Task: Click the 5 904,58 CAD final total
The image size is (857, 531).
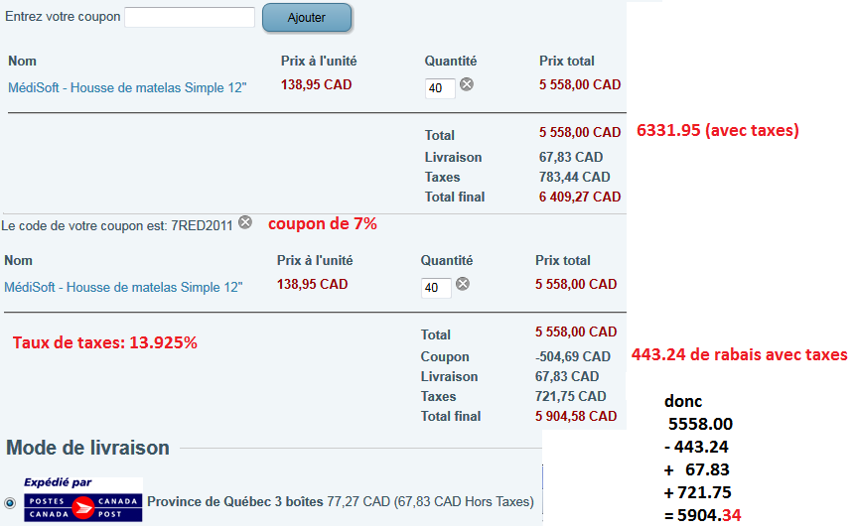Action: (x=576, y=417)
